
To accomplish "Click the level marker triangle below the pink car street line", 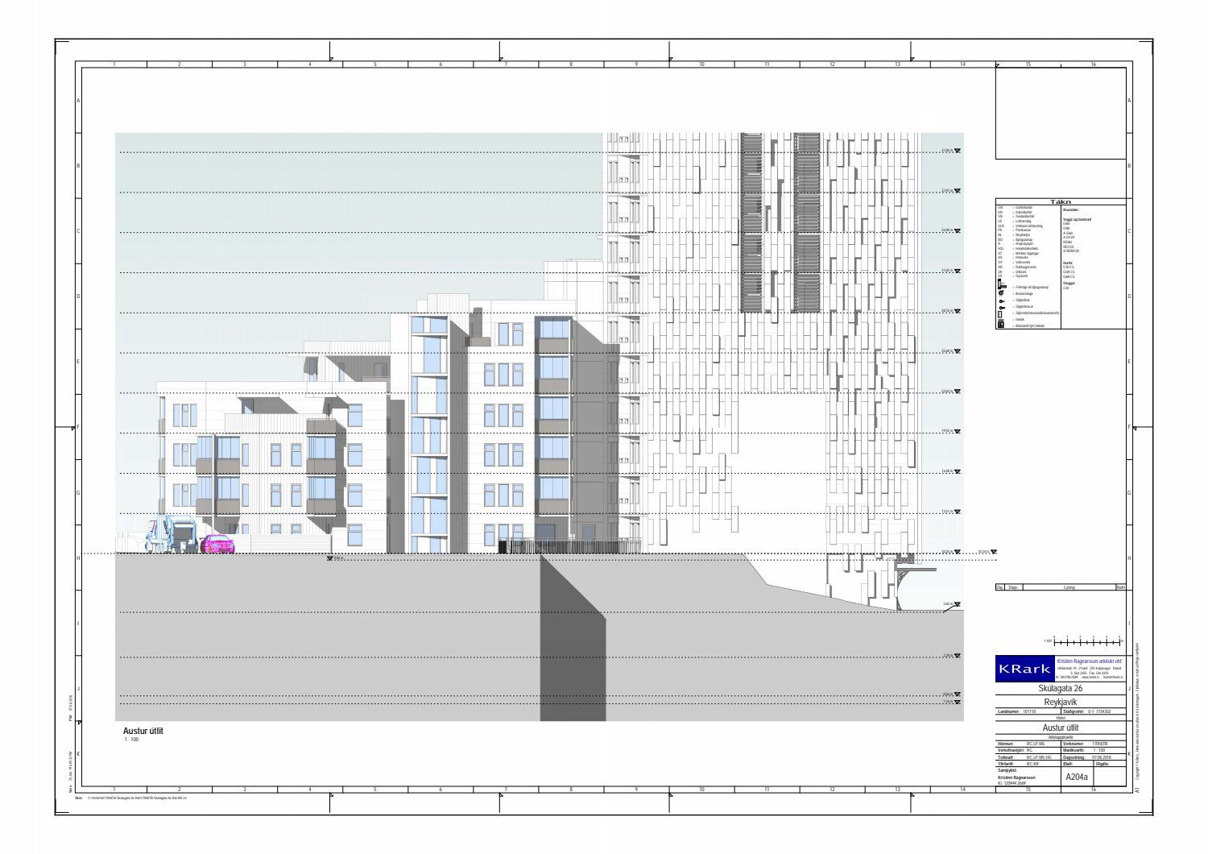I will (x=330, y=558).
